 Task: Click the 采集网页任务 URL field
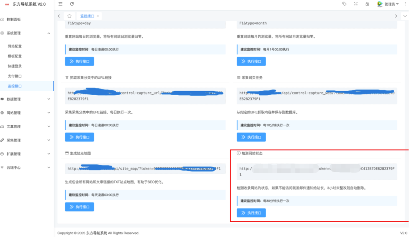317,96
